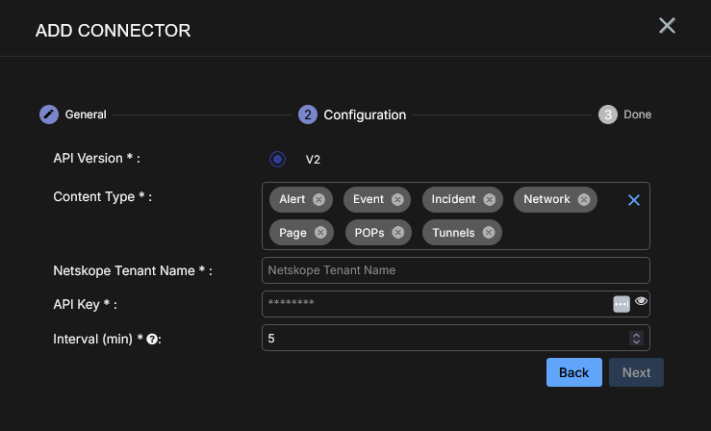Image resolution: width=711 pixels, height=431 pixels.
Task: Remove the Network content type tag
Action: tap(583, 200)
